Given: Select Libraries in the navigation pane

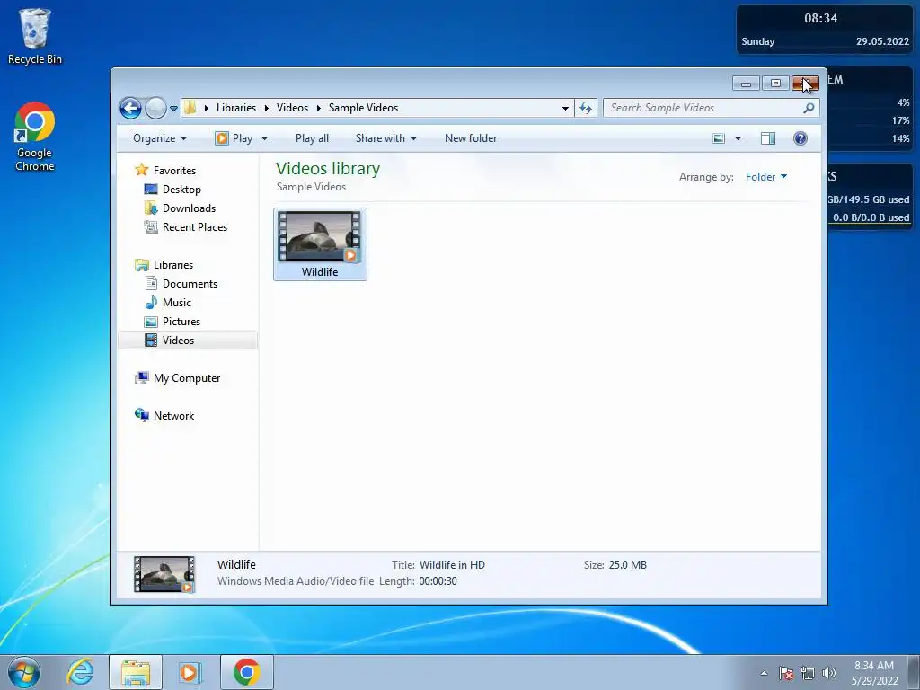Looking at the screenshot, I should [x=173, y=265].
